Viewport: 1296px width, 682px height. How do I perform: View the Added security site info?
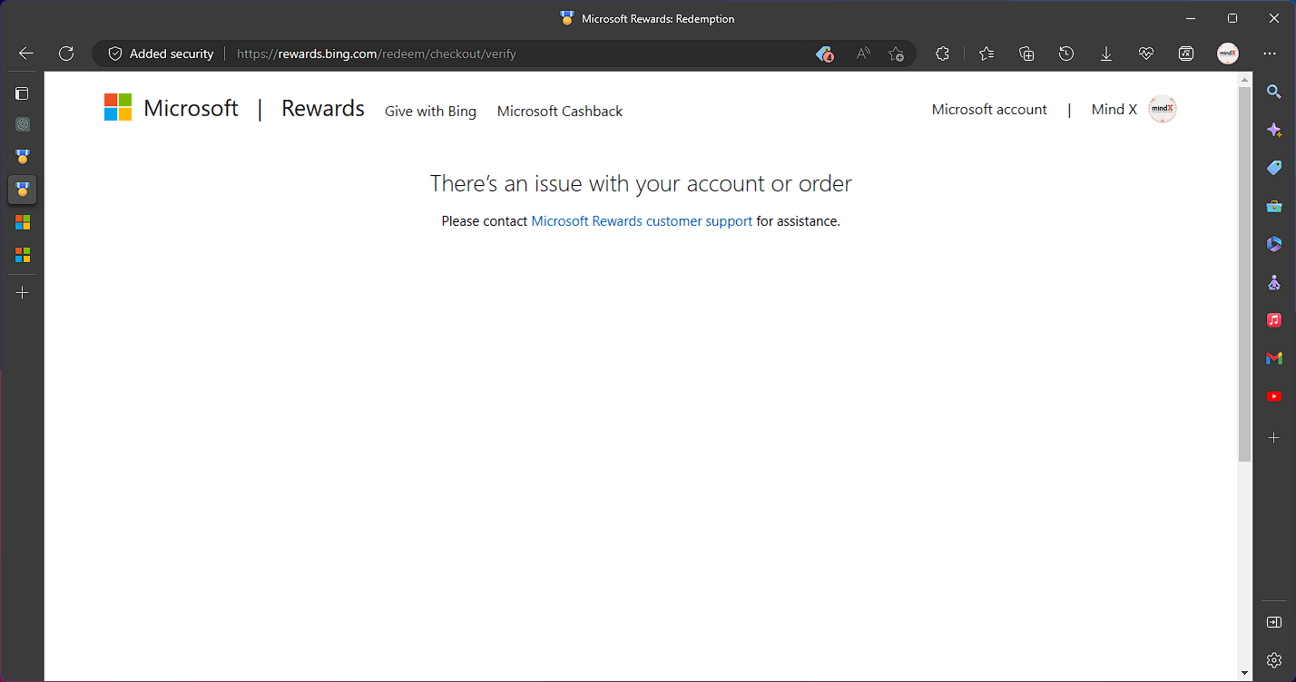(x=161, y=54)
